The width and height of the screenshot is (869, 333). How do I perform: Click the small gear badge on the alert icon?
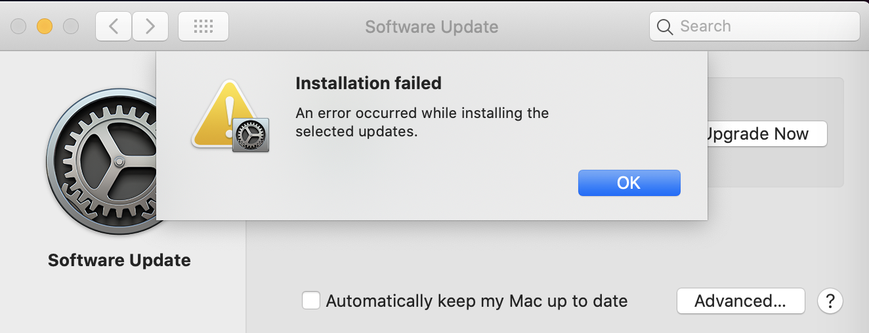click(x=251, y=135)
